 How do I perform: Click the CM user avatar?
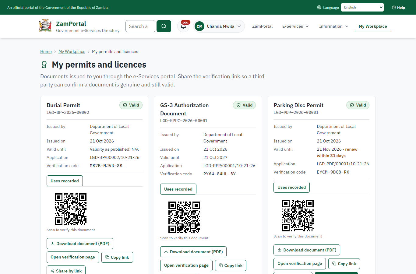pyautogui.click(x=199, y=26)
